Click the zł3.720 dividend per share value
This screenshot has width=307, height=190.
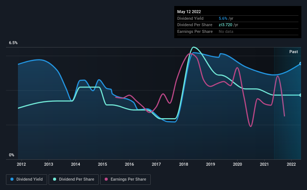[x=225, y=25]
